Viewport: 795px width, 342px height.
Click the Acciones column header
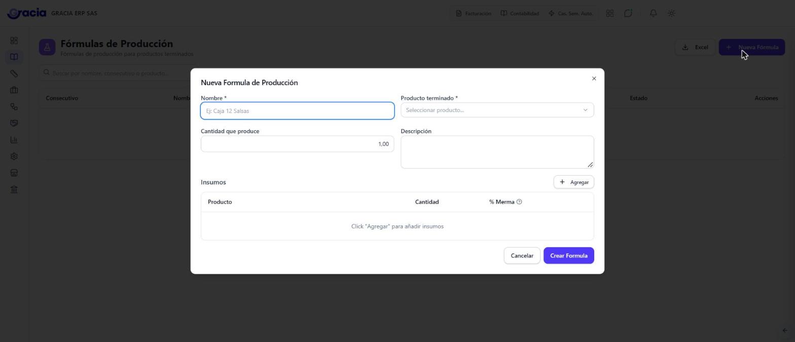766,98
